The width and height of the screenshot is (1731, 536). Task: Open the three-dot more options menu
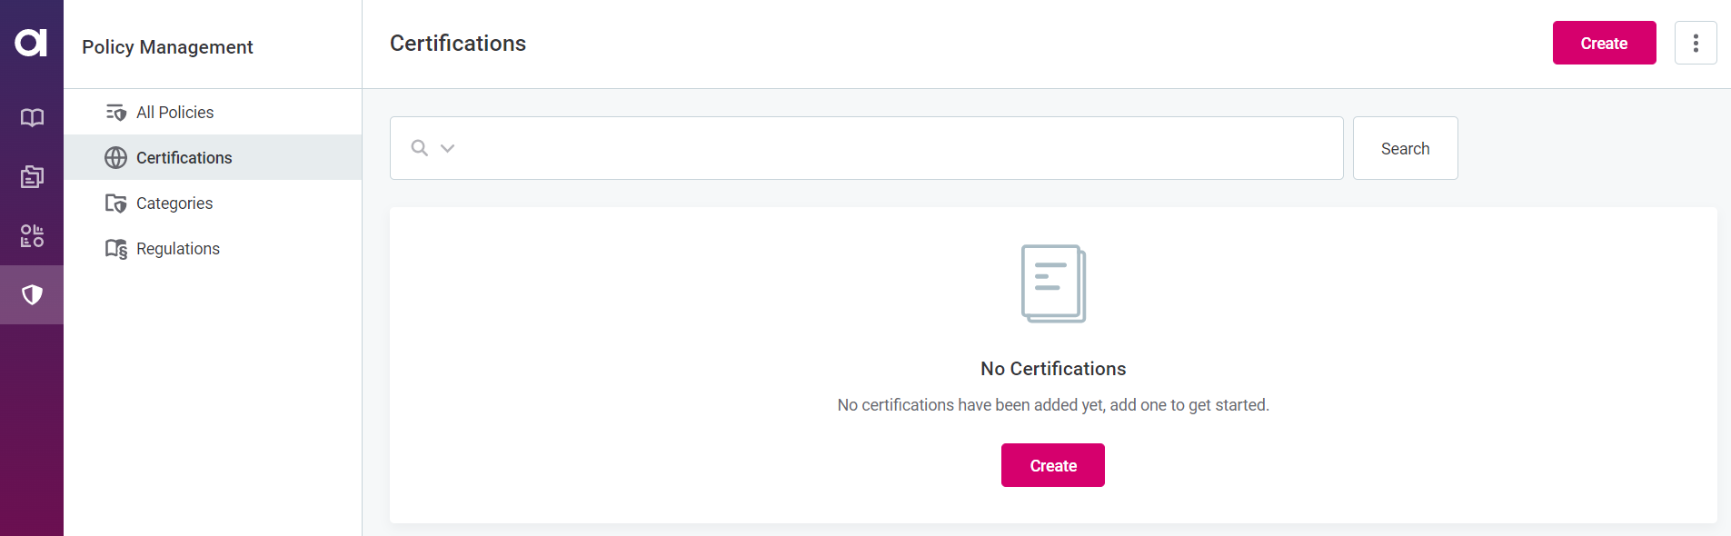(x=1695, y=43)
